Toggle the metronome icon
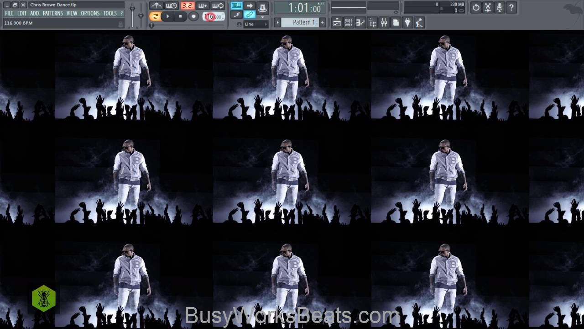584x329 pixels. [156, 6]
